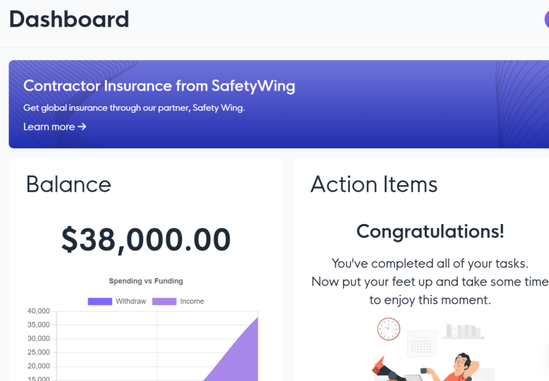Viewport: 549px width, 381px height.
Task: Click the Action Items card heading
Action: click(x=374, y=184)
